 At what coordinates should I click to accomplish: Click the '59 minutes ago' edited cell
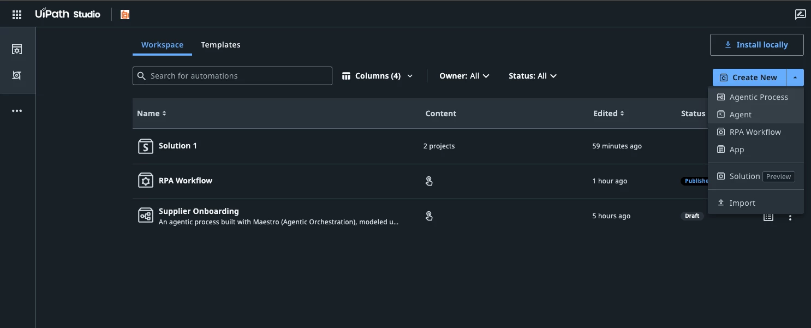[617, 146]
